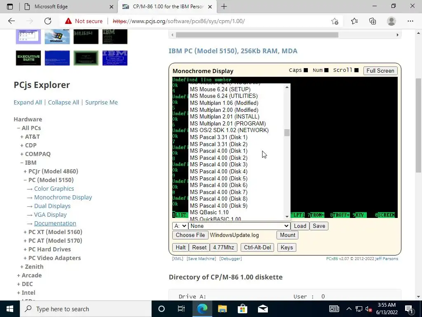The image size is (422, 317).
Task: Click Expand All link
Action: click(x=28, y=102)
